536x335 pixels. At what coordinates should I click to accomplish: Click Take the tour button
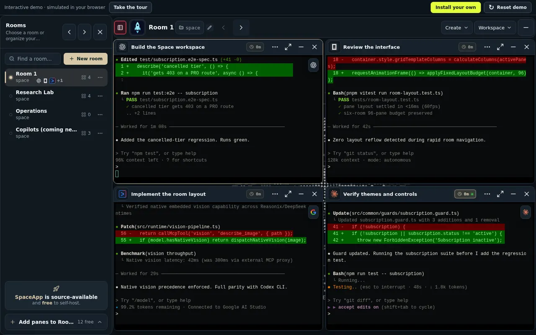click(130, 7)
